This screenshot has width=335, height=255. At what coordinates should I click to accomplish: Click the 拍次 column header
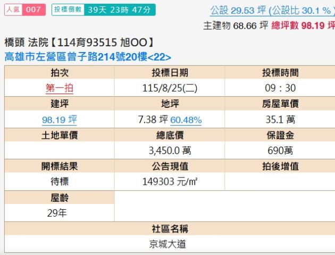pos(60,73)
